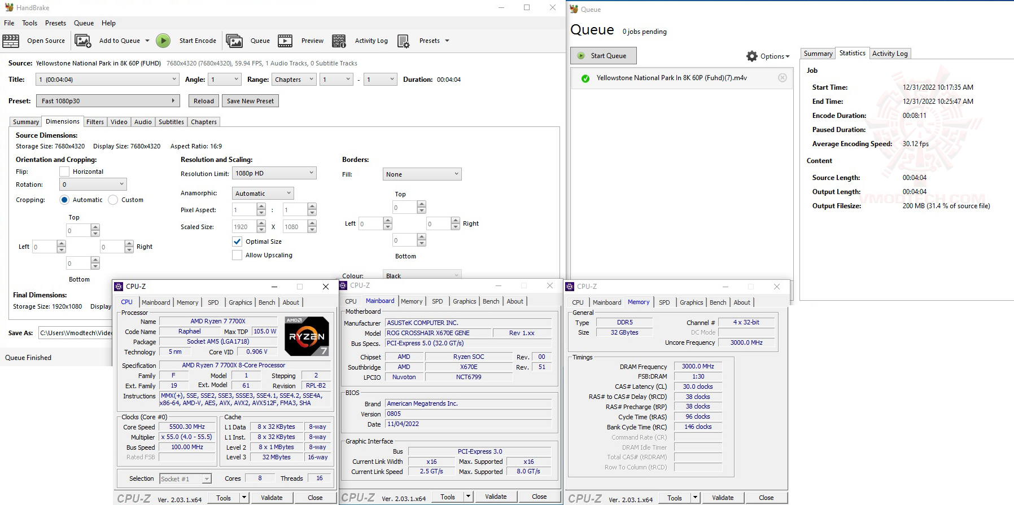Open the Angle dropdown
Image resolution: width=1014 pixels, height=505 pixels.
pos(225,80)
